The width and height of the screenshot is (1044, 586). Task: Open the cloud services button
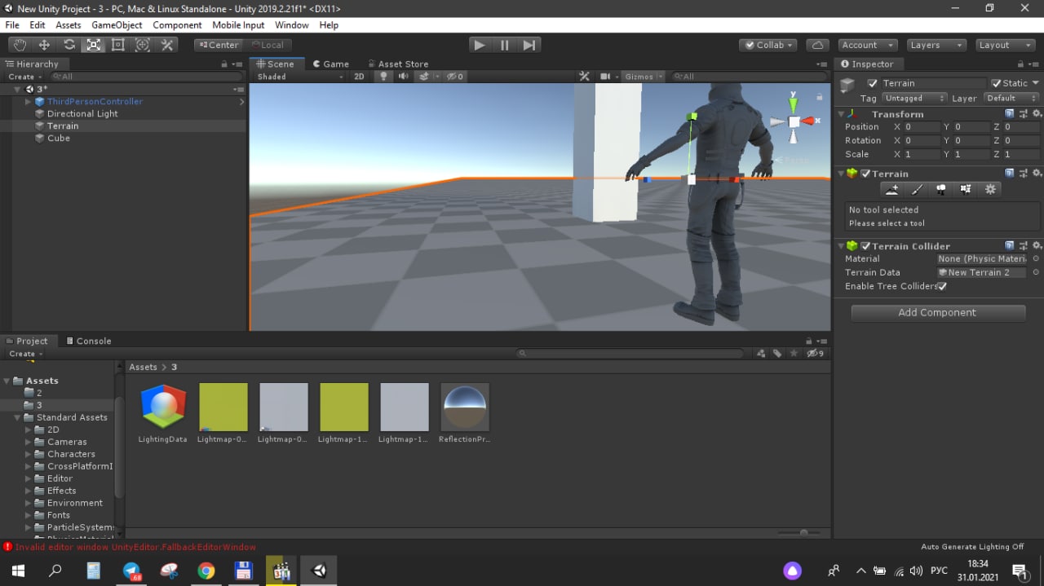tap(817, 45)
